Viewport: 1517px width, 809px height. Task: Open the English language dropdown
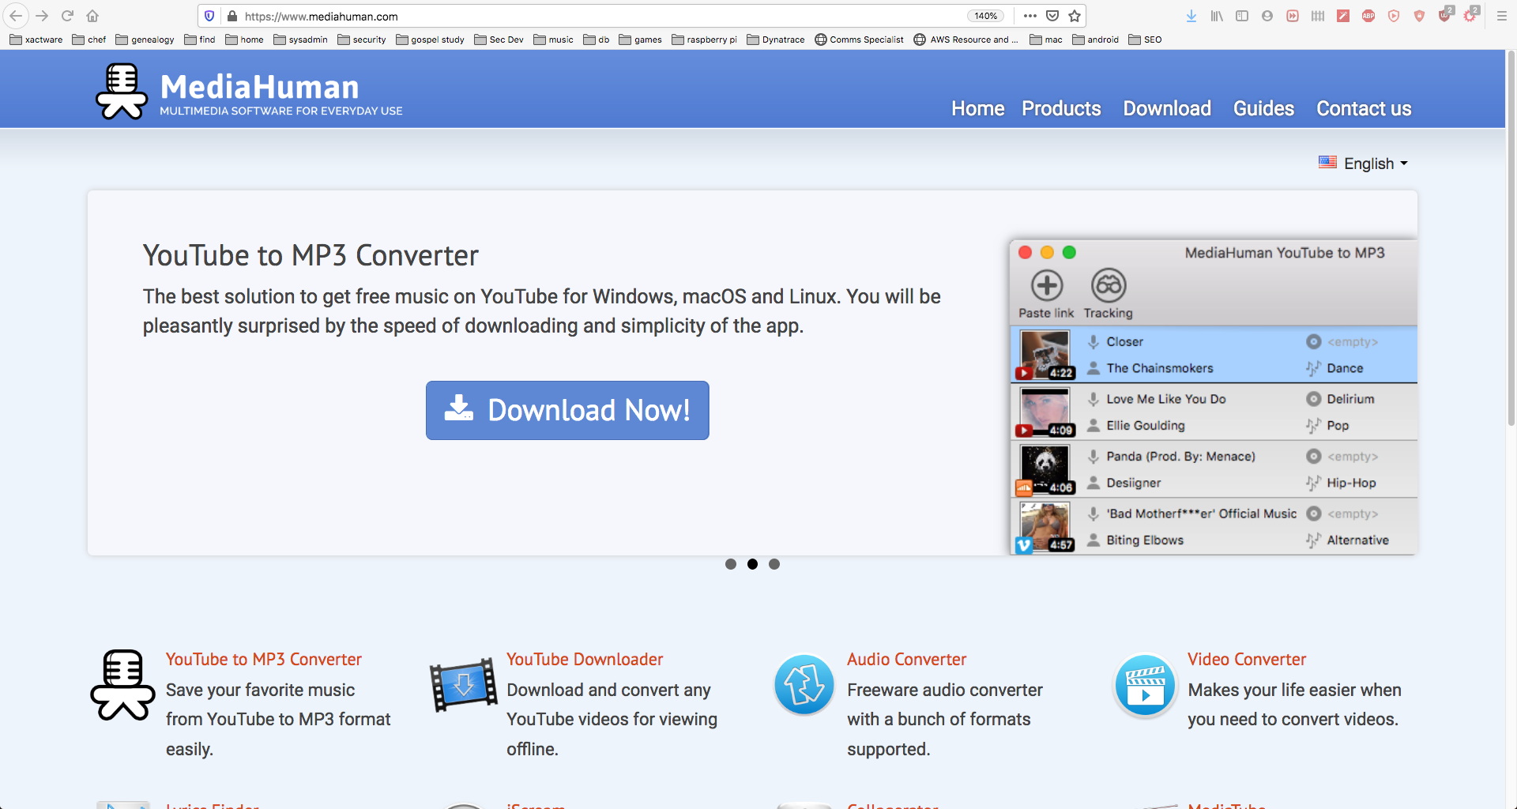pos(1364,164)
